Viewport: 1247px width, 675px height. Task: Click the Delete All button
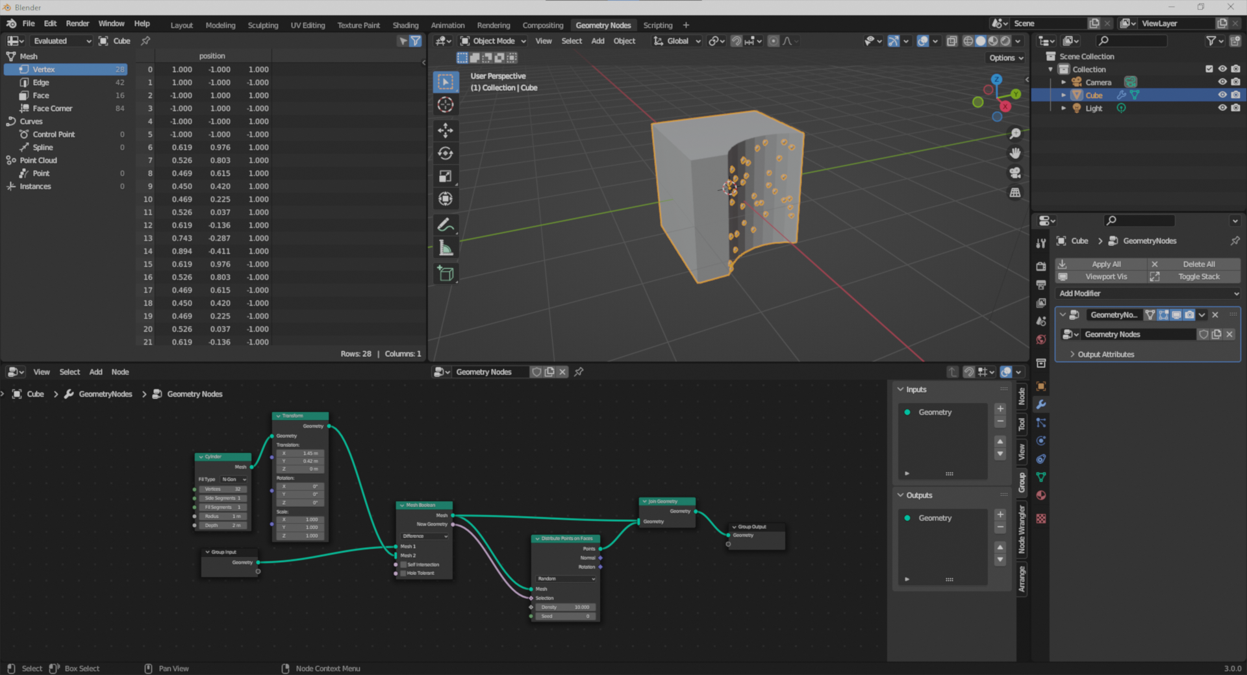tap(1194, 264)
